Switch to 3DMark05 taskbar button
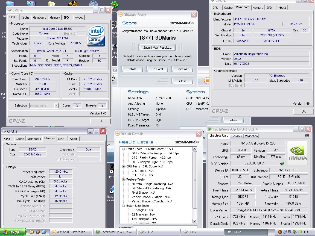The image size is (315, 236). (x=71, y=232)
